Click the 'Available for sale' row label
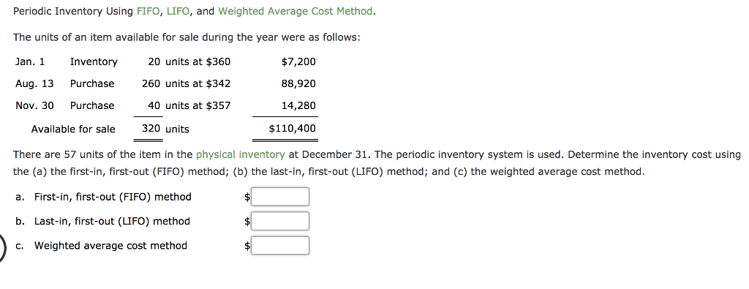The width and height of the screenshot is (749, 289). (x=73, y=129)
